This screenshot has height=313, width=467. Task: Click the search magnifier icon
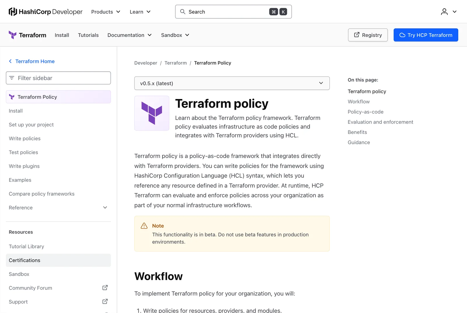[183, 12]
